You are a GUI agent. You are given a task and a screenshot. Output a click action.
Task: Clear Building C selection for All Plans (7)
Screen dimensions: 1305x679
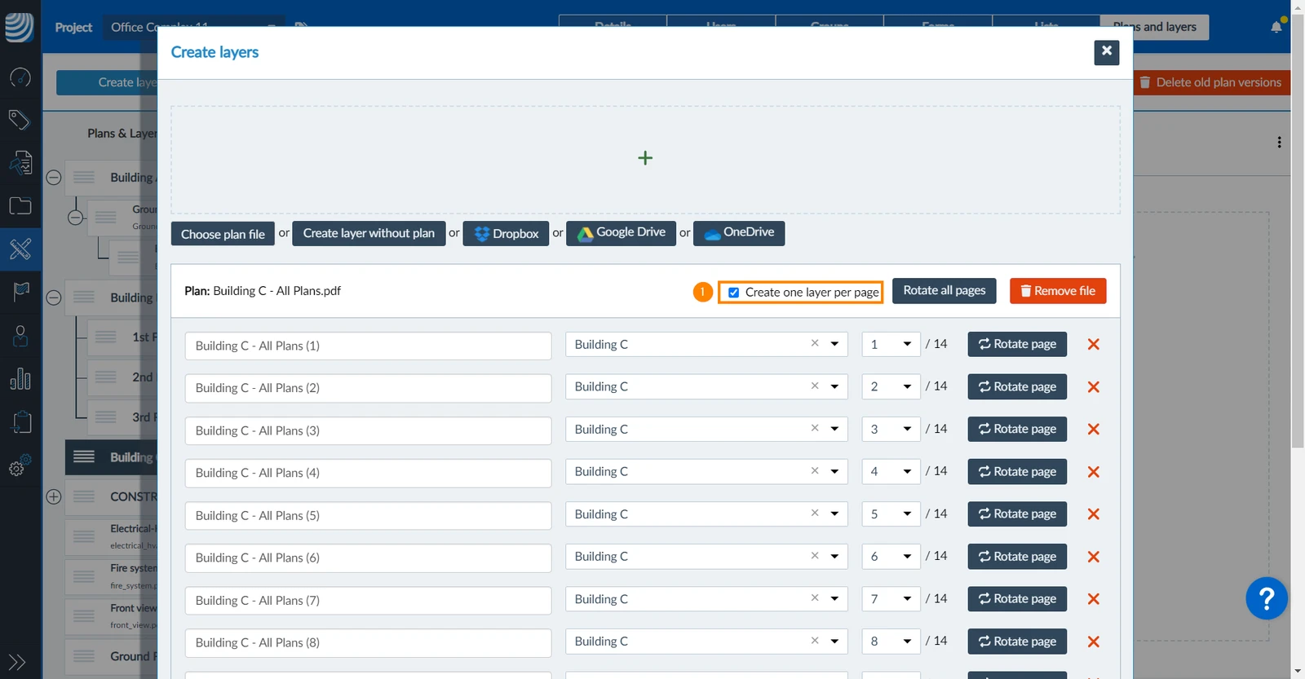tap(815, 597)
